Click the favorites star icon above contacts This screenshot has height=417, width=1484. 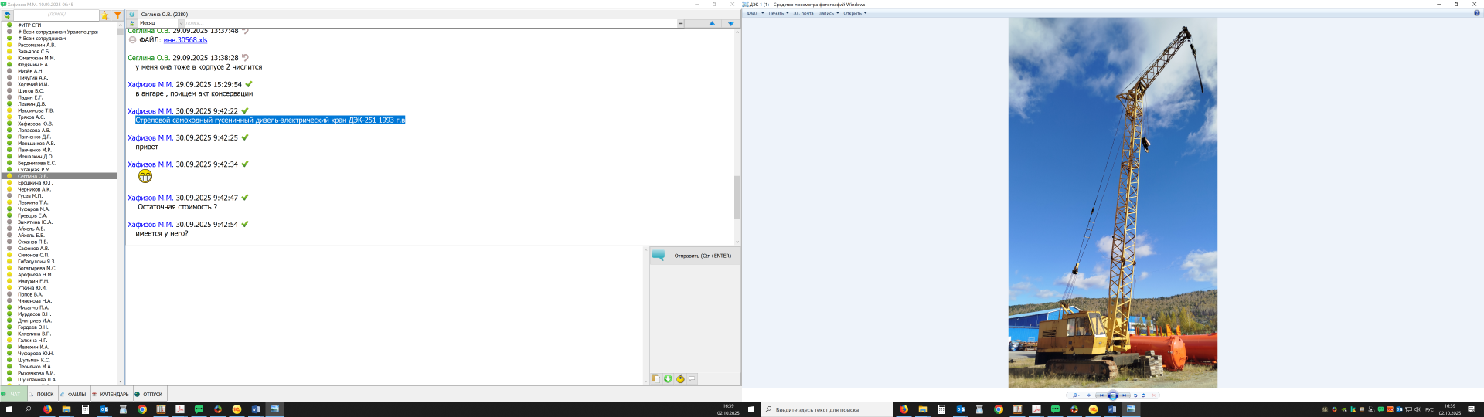pos(105,15)
